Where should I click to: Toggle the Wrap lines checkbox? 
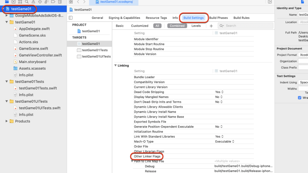300,98
